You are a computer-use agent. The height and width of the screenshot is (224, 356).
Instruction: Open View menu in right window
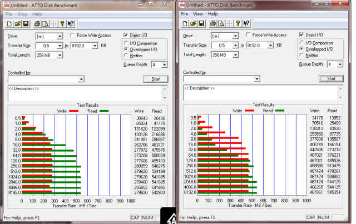click(198, 14)
